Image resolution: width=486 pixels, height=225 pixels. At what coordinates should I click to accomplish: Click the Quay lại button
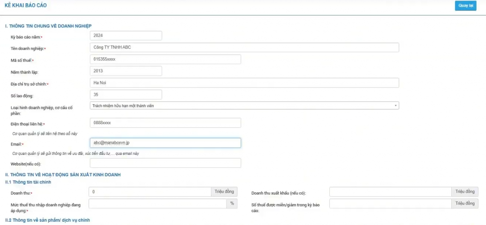(x=466, y=6)
